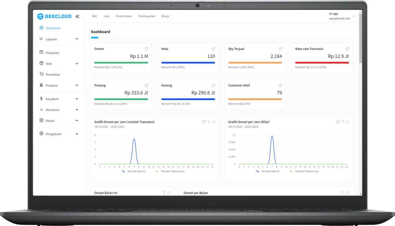Image resolution: width=395 pixels, height=226 pixels.
Task: Refresh the Omzet Bulan Ini panel
Action: click(169, 193)
